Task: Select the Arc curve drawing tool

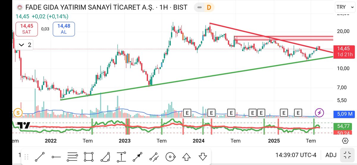Action: tap(105, 156)
